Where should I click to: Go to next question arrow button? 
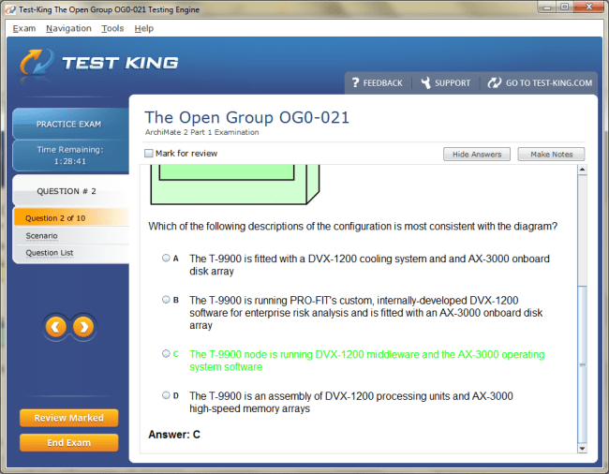click(x=83, y=327)
